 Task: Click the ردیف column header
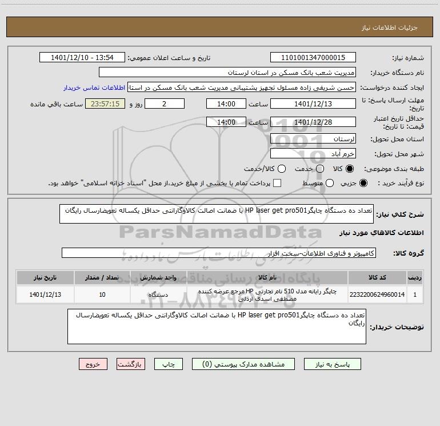415,278
